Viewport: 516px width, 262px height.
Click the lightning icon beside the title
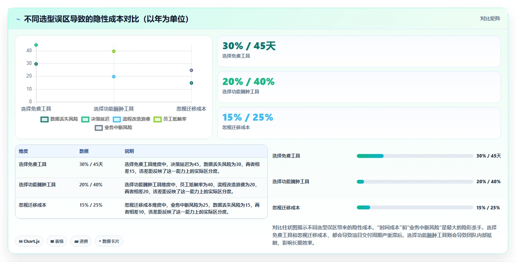point(18,19)
